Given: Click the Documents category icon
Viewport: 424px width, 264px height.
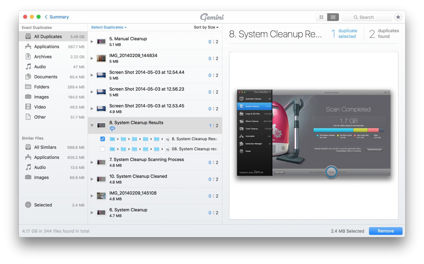Looking at the screenshot, I should (28, 77).
